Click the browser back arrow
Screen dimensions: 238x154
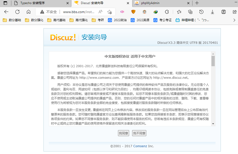tap(6, 12)
